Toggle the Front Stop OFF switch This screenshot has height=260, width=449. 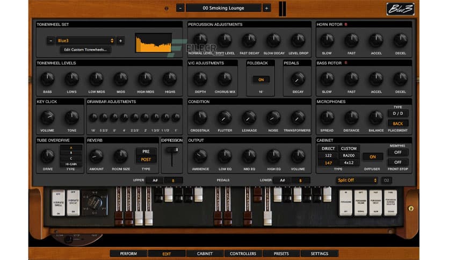tap(398, 162)
